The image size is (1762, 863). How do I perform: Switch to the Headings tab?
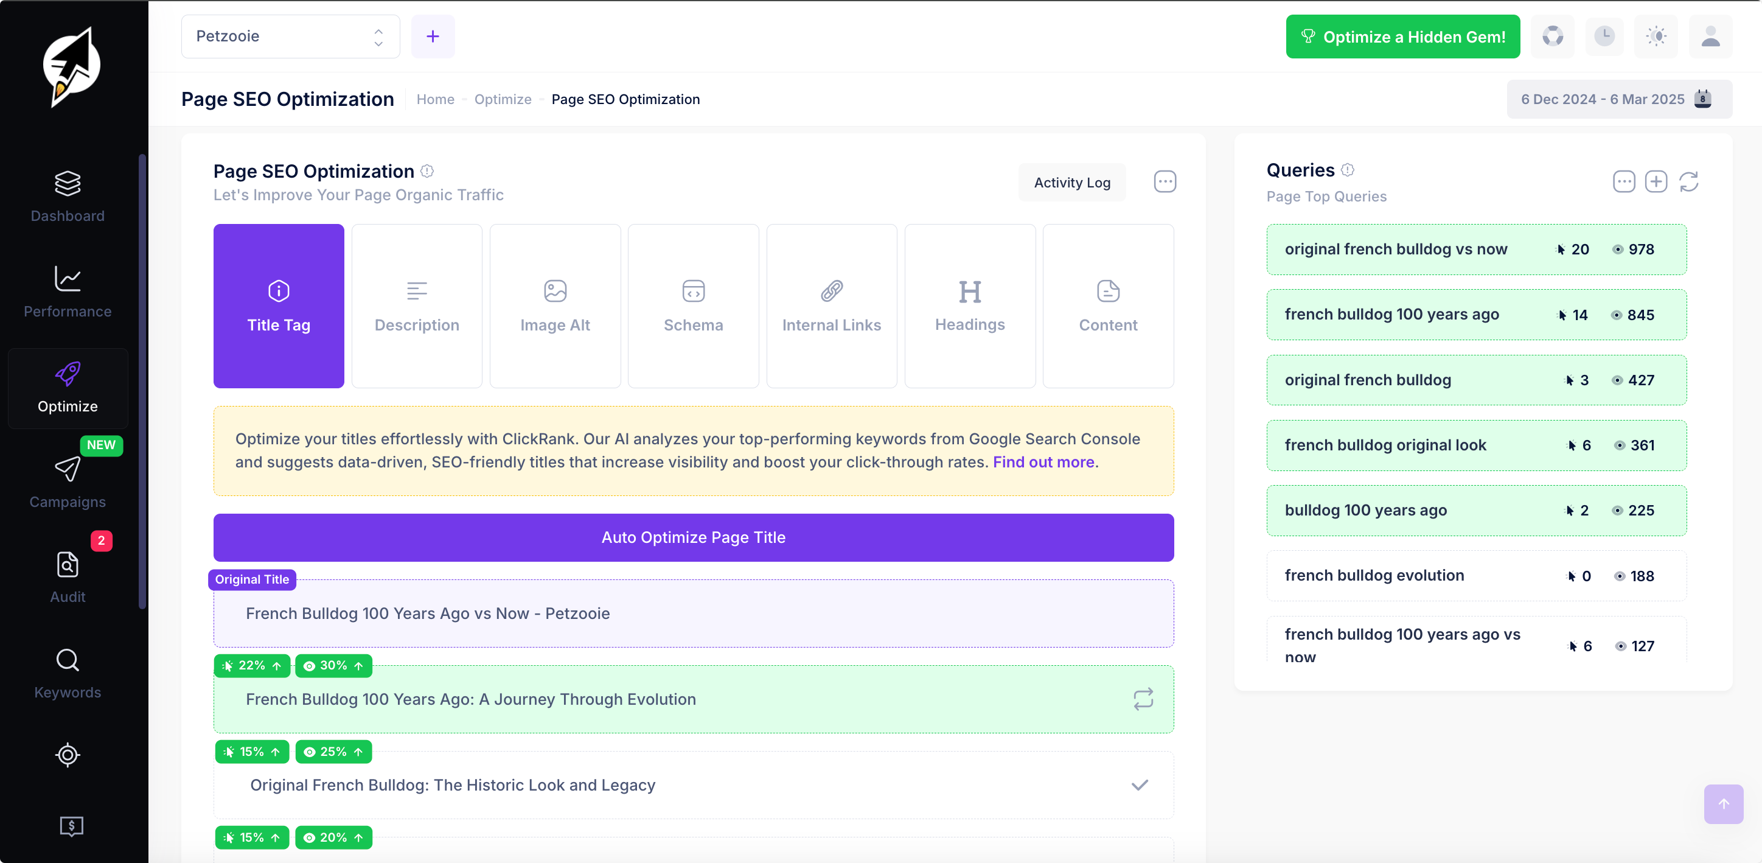pos(970,306)
